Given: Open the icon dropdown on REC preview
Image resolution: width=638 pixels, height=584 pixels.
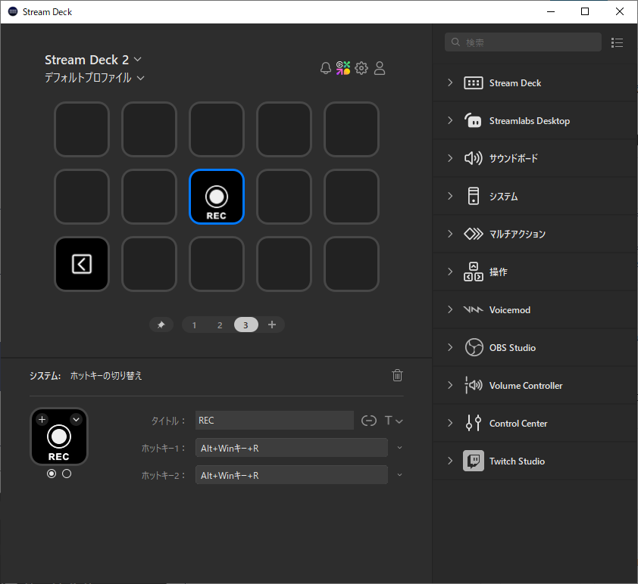Looking at the screenshot, I should click(x=76, y=420).
